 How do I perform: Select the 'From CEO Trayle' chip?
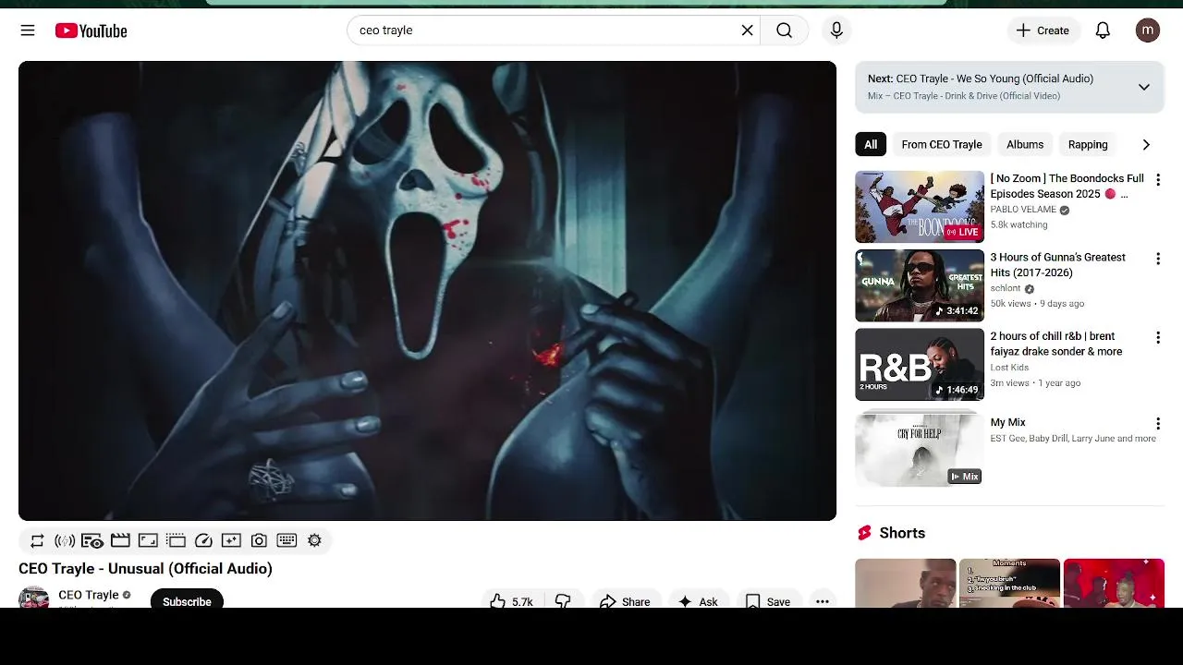click(941, 144)
